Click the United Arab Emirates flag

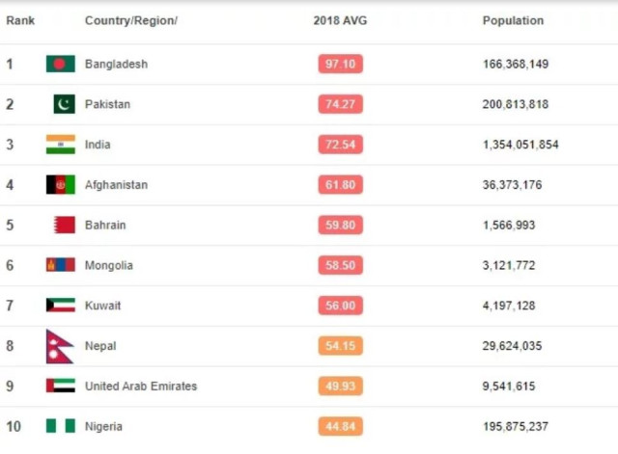click(x=60, y=386)
